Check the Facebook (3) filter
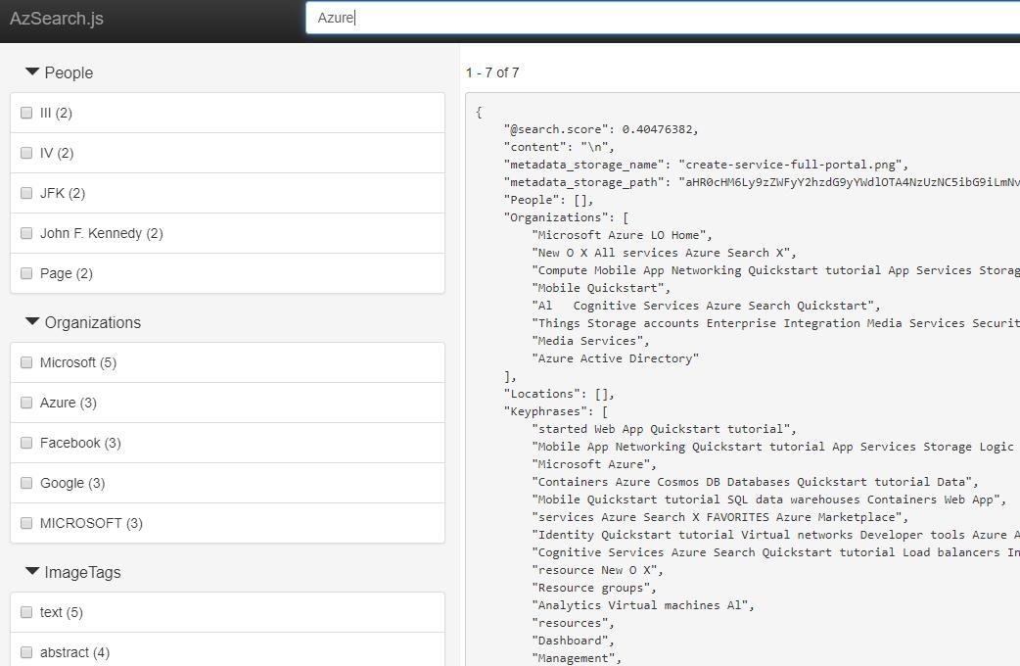The width and height of the screenshot is (1020, 666). 26,444
